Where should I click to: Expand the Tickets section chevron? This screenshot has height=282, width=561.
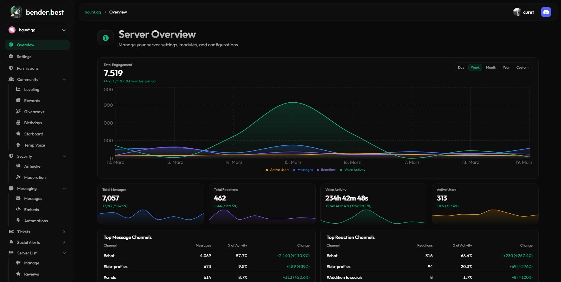click(64, 232)
